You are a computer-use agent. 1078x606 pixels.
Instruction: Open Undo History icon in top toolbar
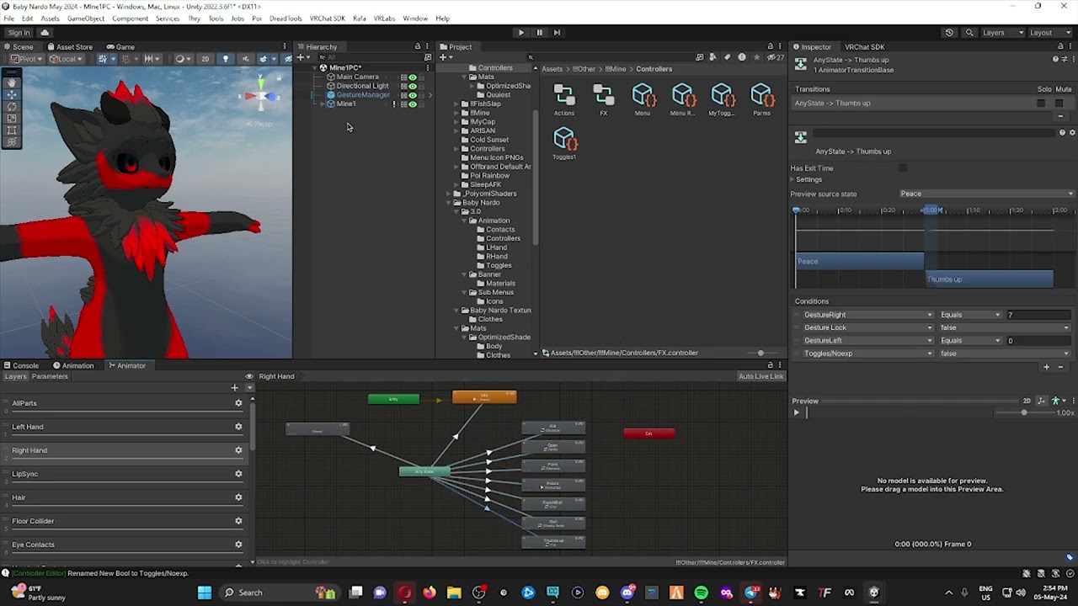[949, 33]
